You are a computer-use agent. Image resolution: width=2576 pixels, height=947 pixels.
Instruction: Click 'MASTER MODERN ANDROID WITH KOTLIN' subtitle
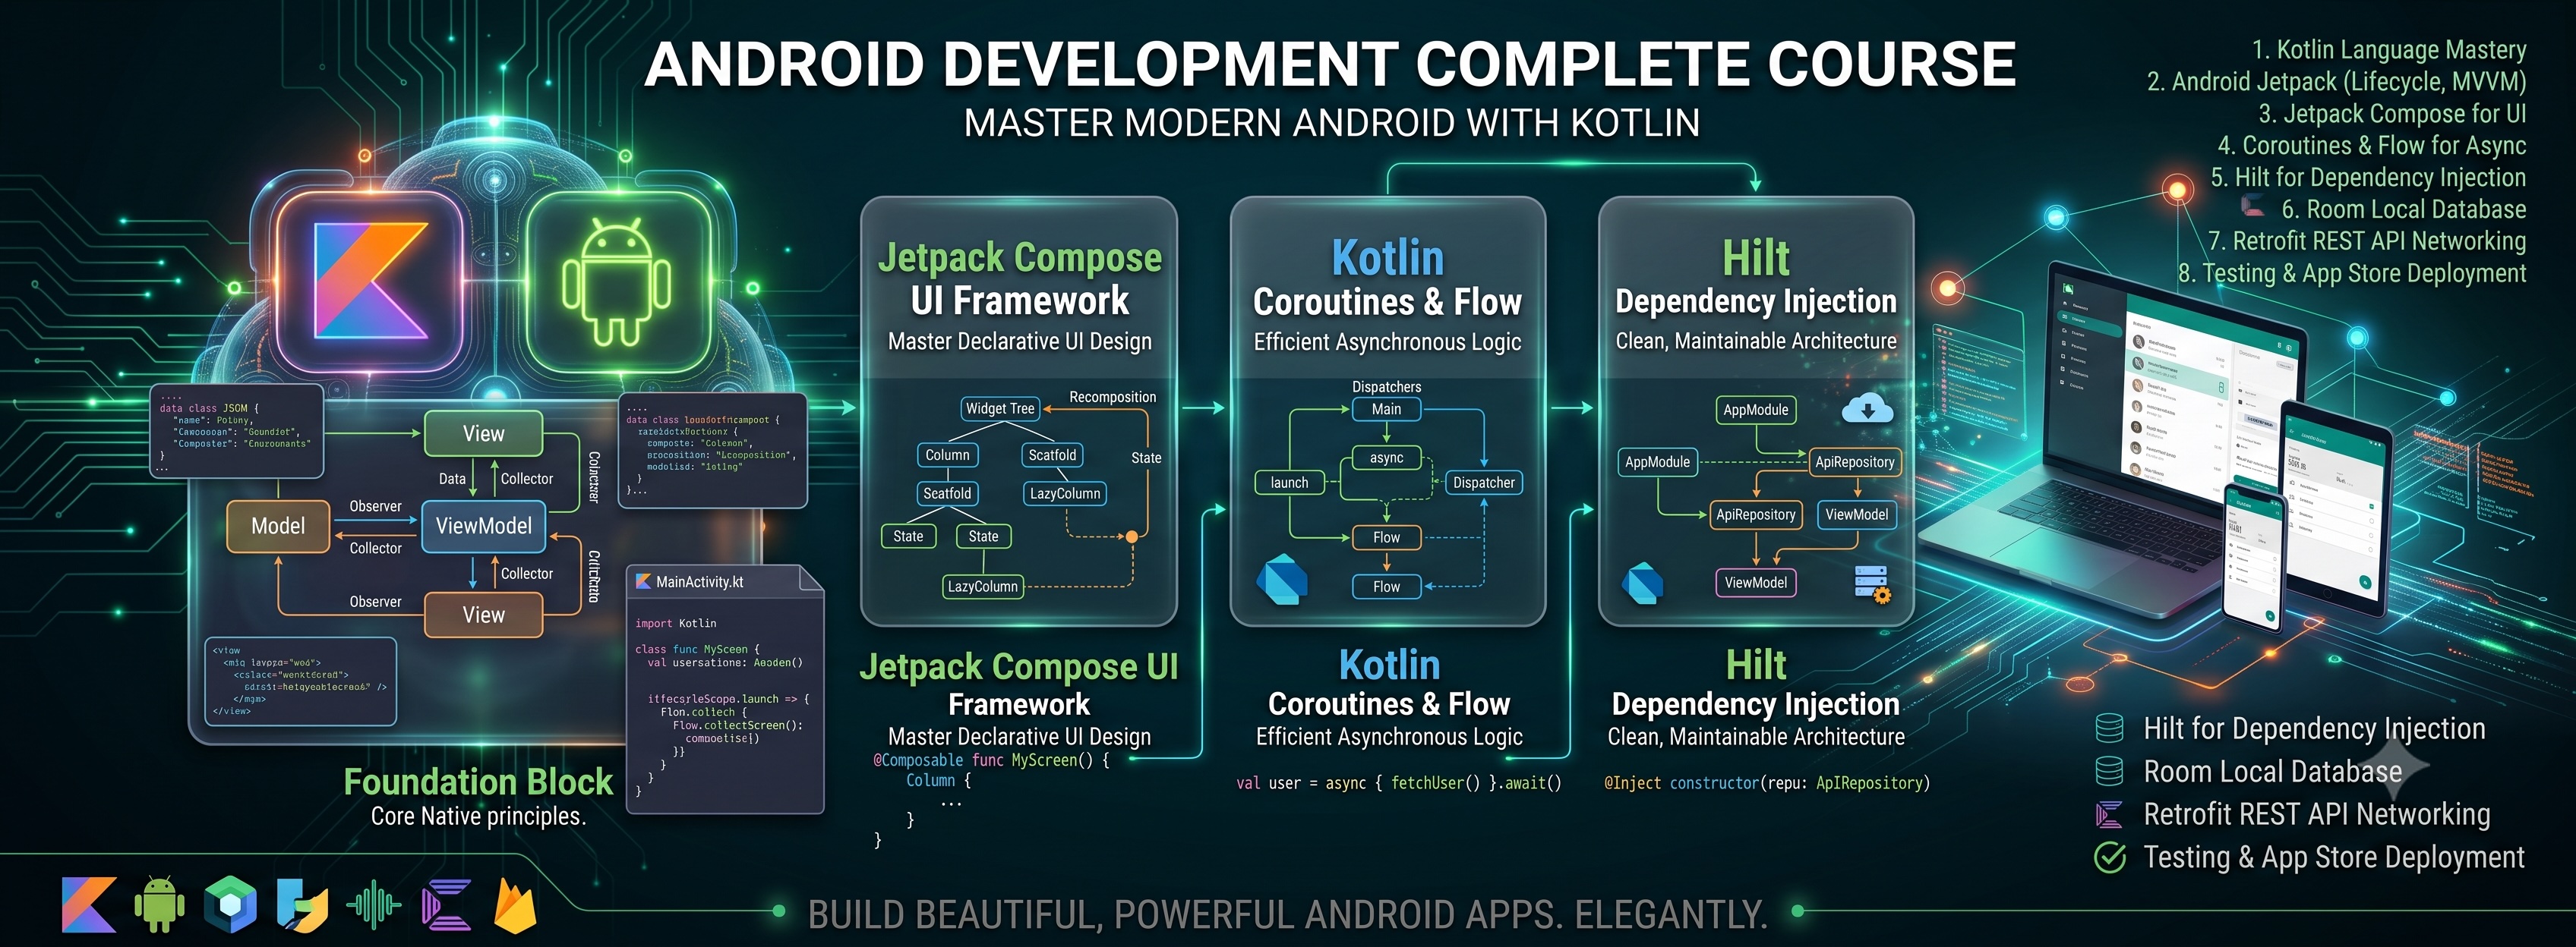coord(1331,123)
